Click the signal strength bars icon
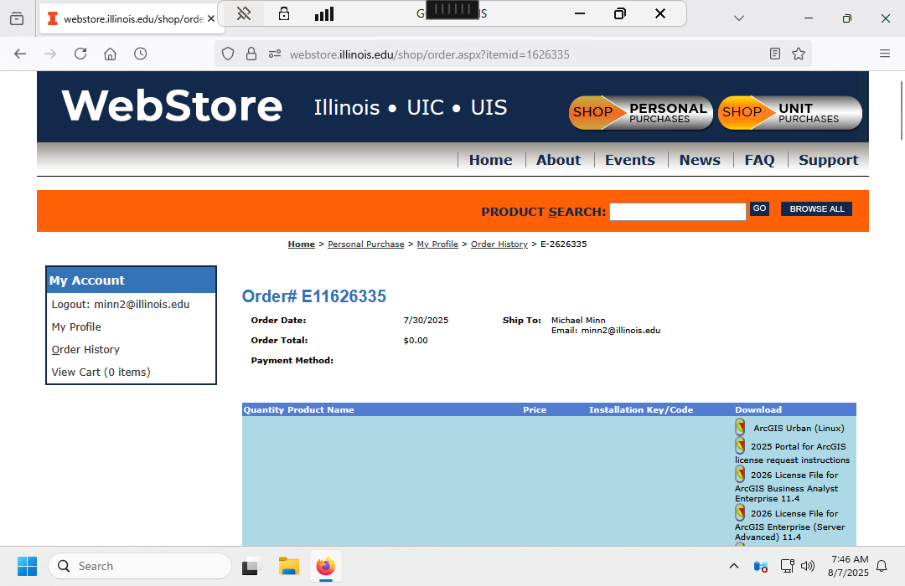 (324, 13)
